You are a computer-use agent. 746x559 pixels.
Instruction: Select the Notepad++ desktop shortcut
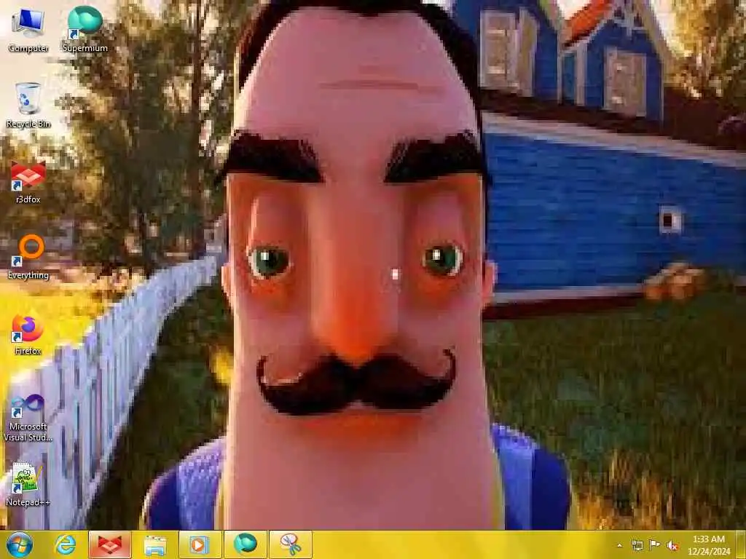click(27, 484)
